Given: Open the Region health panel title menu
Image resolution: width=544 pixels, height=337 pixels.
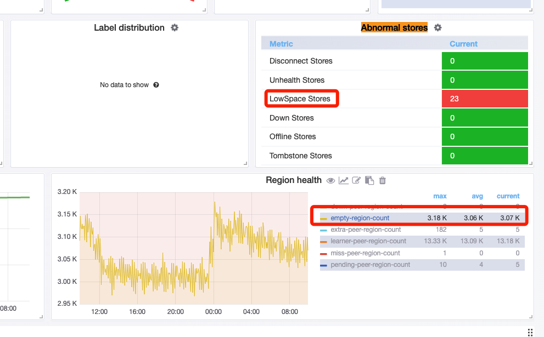Looking at the screenshot, I should pyautogui.click(x=293, y=180).
